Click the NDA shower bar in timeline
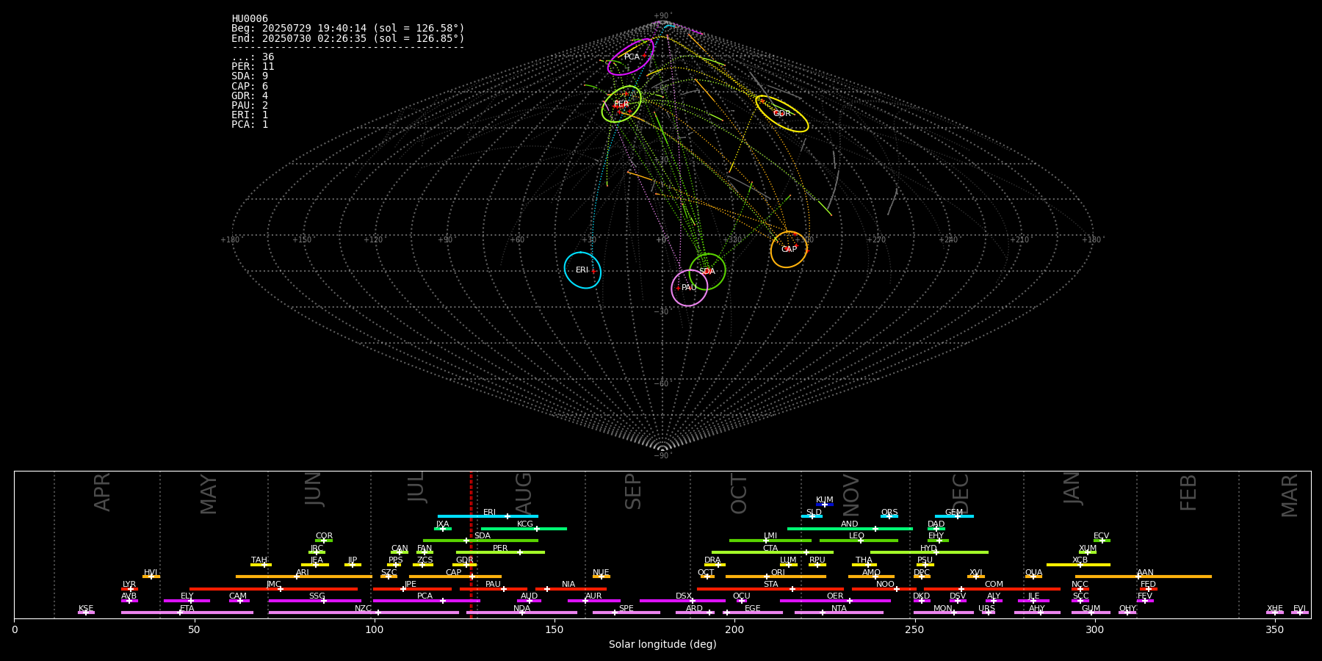This screenshot has width=1322, height=661. pos(522,613)
